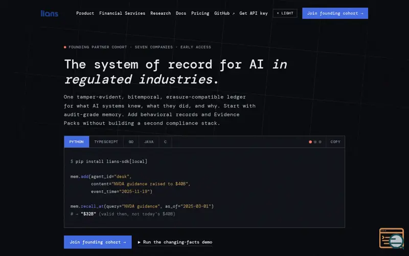The width and height of the screenshot is (409, 256).
Task: Switch to the TYPESCRIPT tab
Action: coord(106,142)
